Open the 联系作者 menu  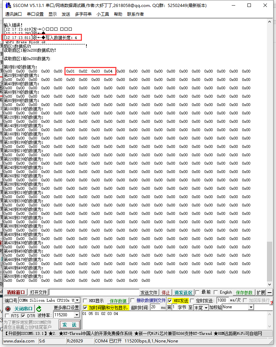coord(136,14)
